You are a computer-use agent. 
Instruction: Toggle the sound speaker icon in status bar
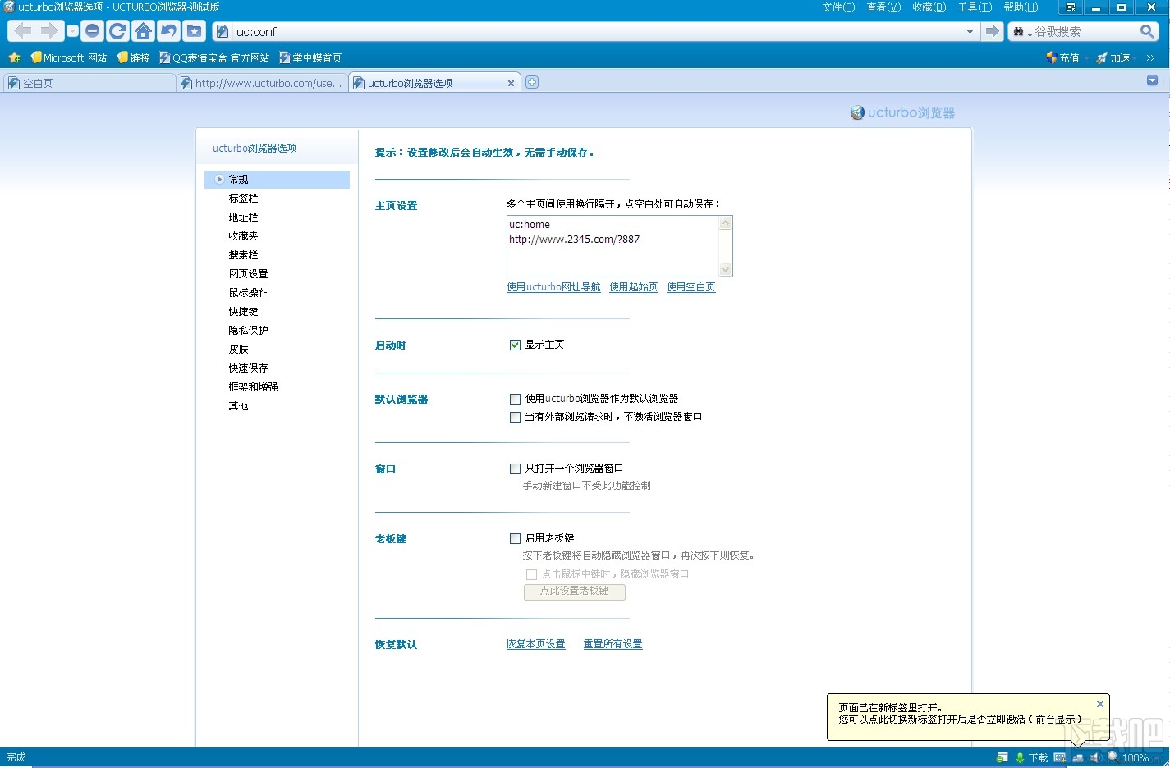tap(1095, 757)
